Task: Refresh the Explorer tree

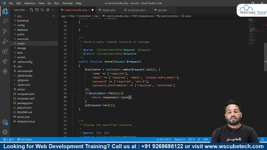Action: pos(42,10)
